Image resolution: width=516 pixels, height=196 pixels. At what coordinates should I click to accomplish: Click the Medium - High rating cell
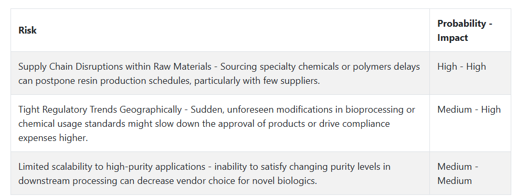(469, 110)
